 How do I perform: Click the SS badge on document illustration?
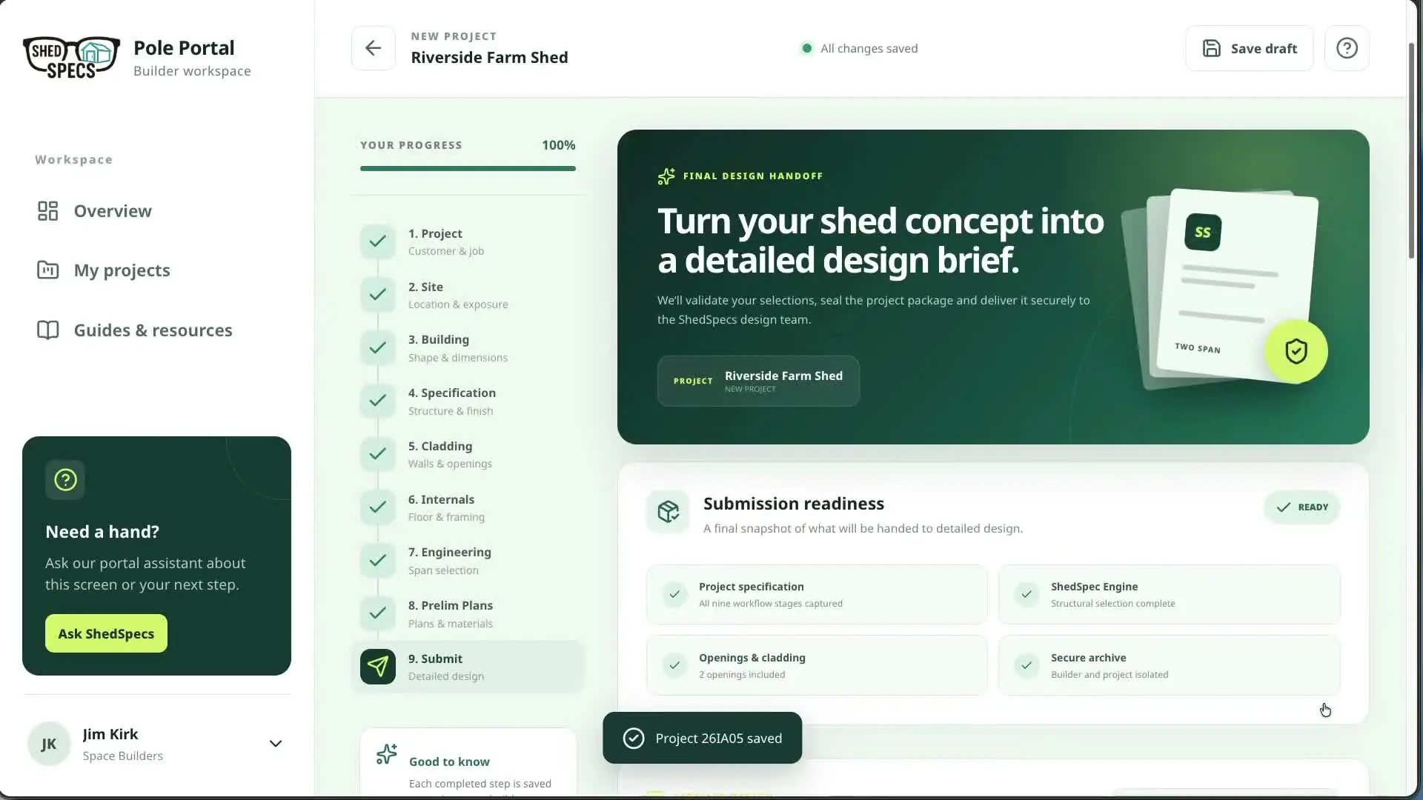(x=1203, y=232)
